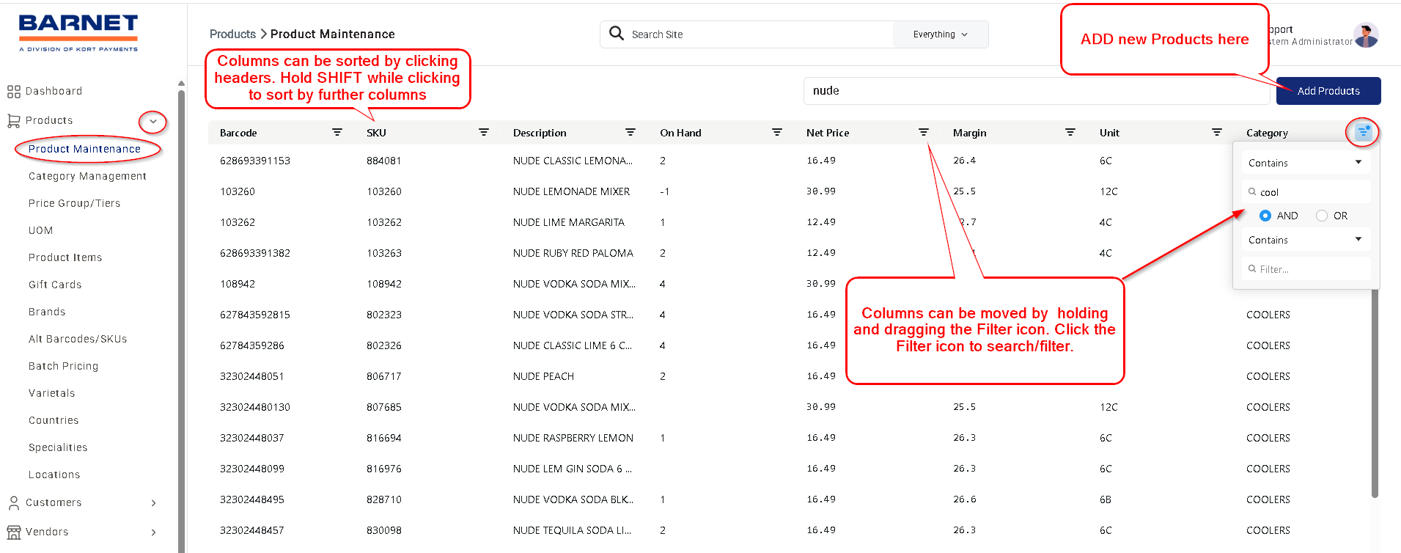Select UOM in the sidebar
Screen dimensions: 1401x553
(x=40, y=230)
